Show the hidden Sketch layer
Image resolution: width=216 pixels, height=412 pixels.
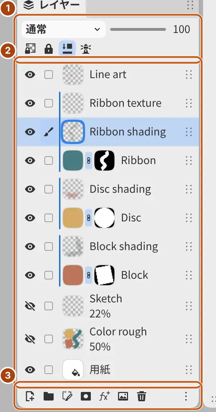click(x=30, y=306)
